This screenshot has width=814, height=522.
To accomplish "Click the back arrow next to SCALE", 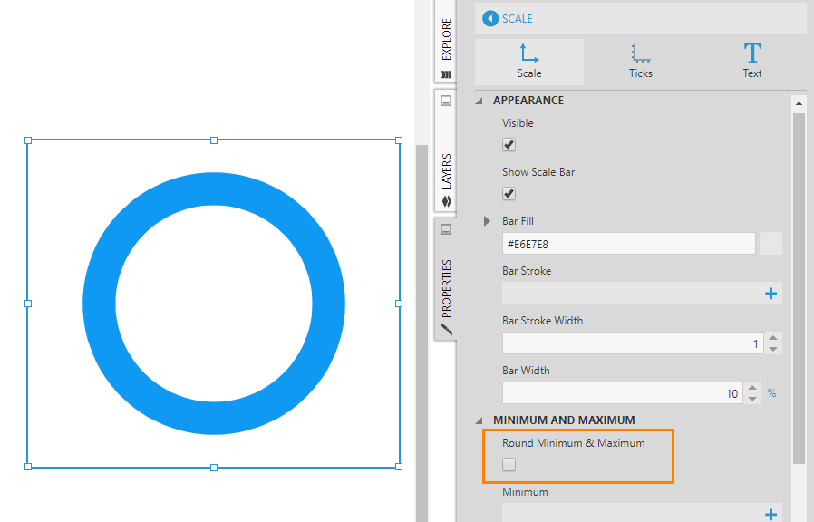I will (490, 18).
